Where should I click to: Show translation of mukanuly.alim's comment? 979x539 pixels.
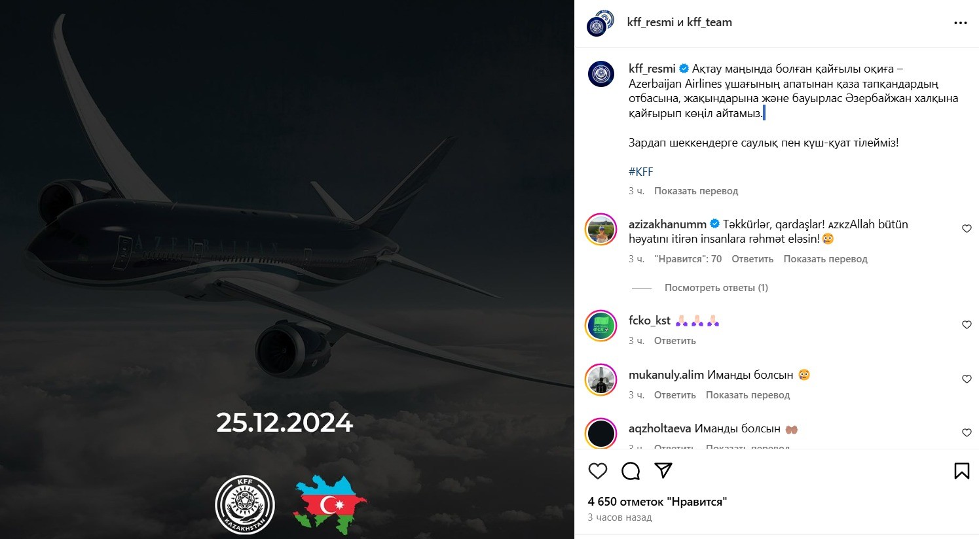coord(748,395)
